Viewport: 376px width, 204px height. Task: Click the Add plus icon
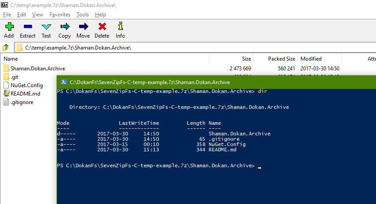click(x=9, y=27)
